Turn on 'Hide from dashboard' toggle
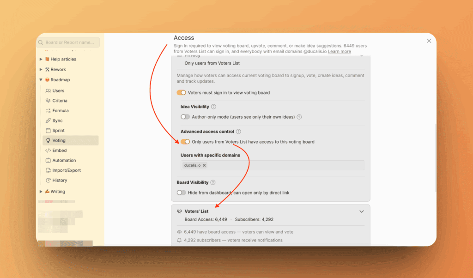 [181, 193]
